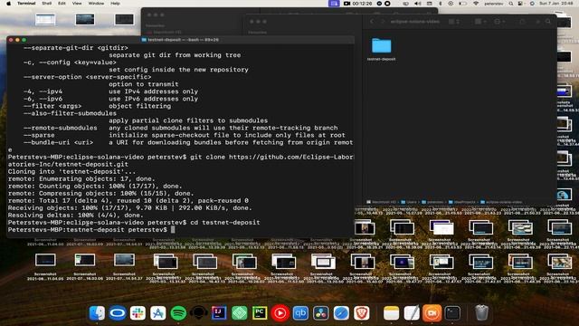The width and height of the screenshot is (579, 326).
Task: Launch Safari from the Dock
Action: click(x=341, y=313)
